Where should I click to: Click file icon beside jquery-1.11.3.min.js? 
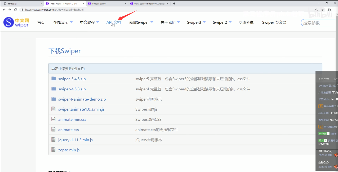tap(54, 140)
